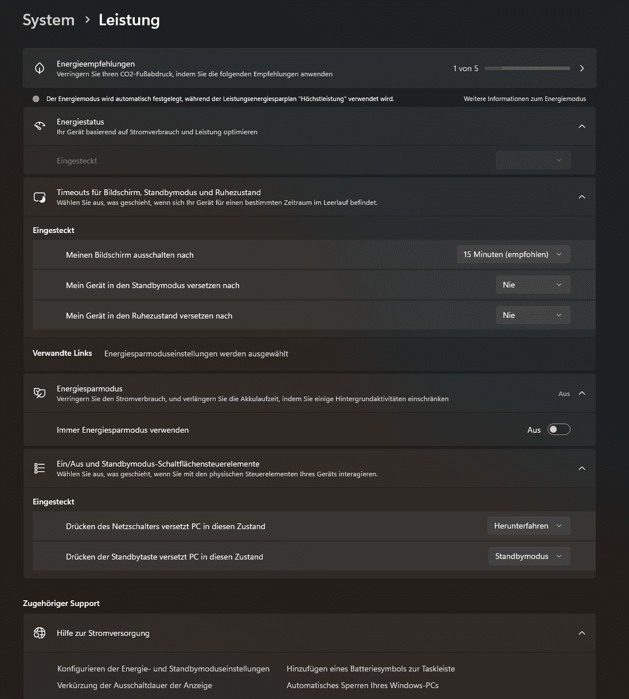The width and height of the screenshot is (629, 699).
Task: Open Weitere Informationen zum Energiemodus link
Action: (x=525, y=99)
